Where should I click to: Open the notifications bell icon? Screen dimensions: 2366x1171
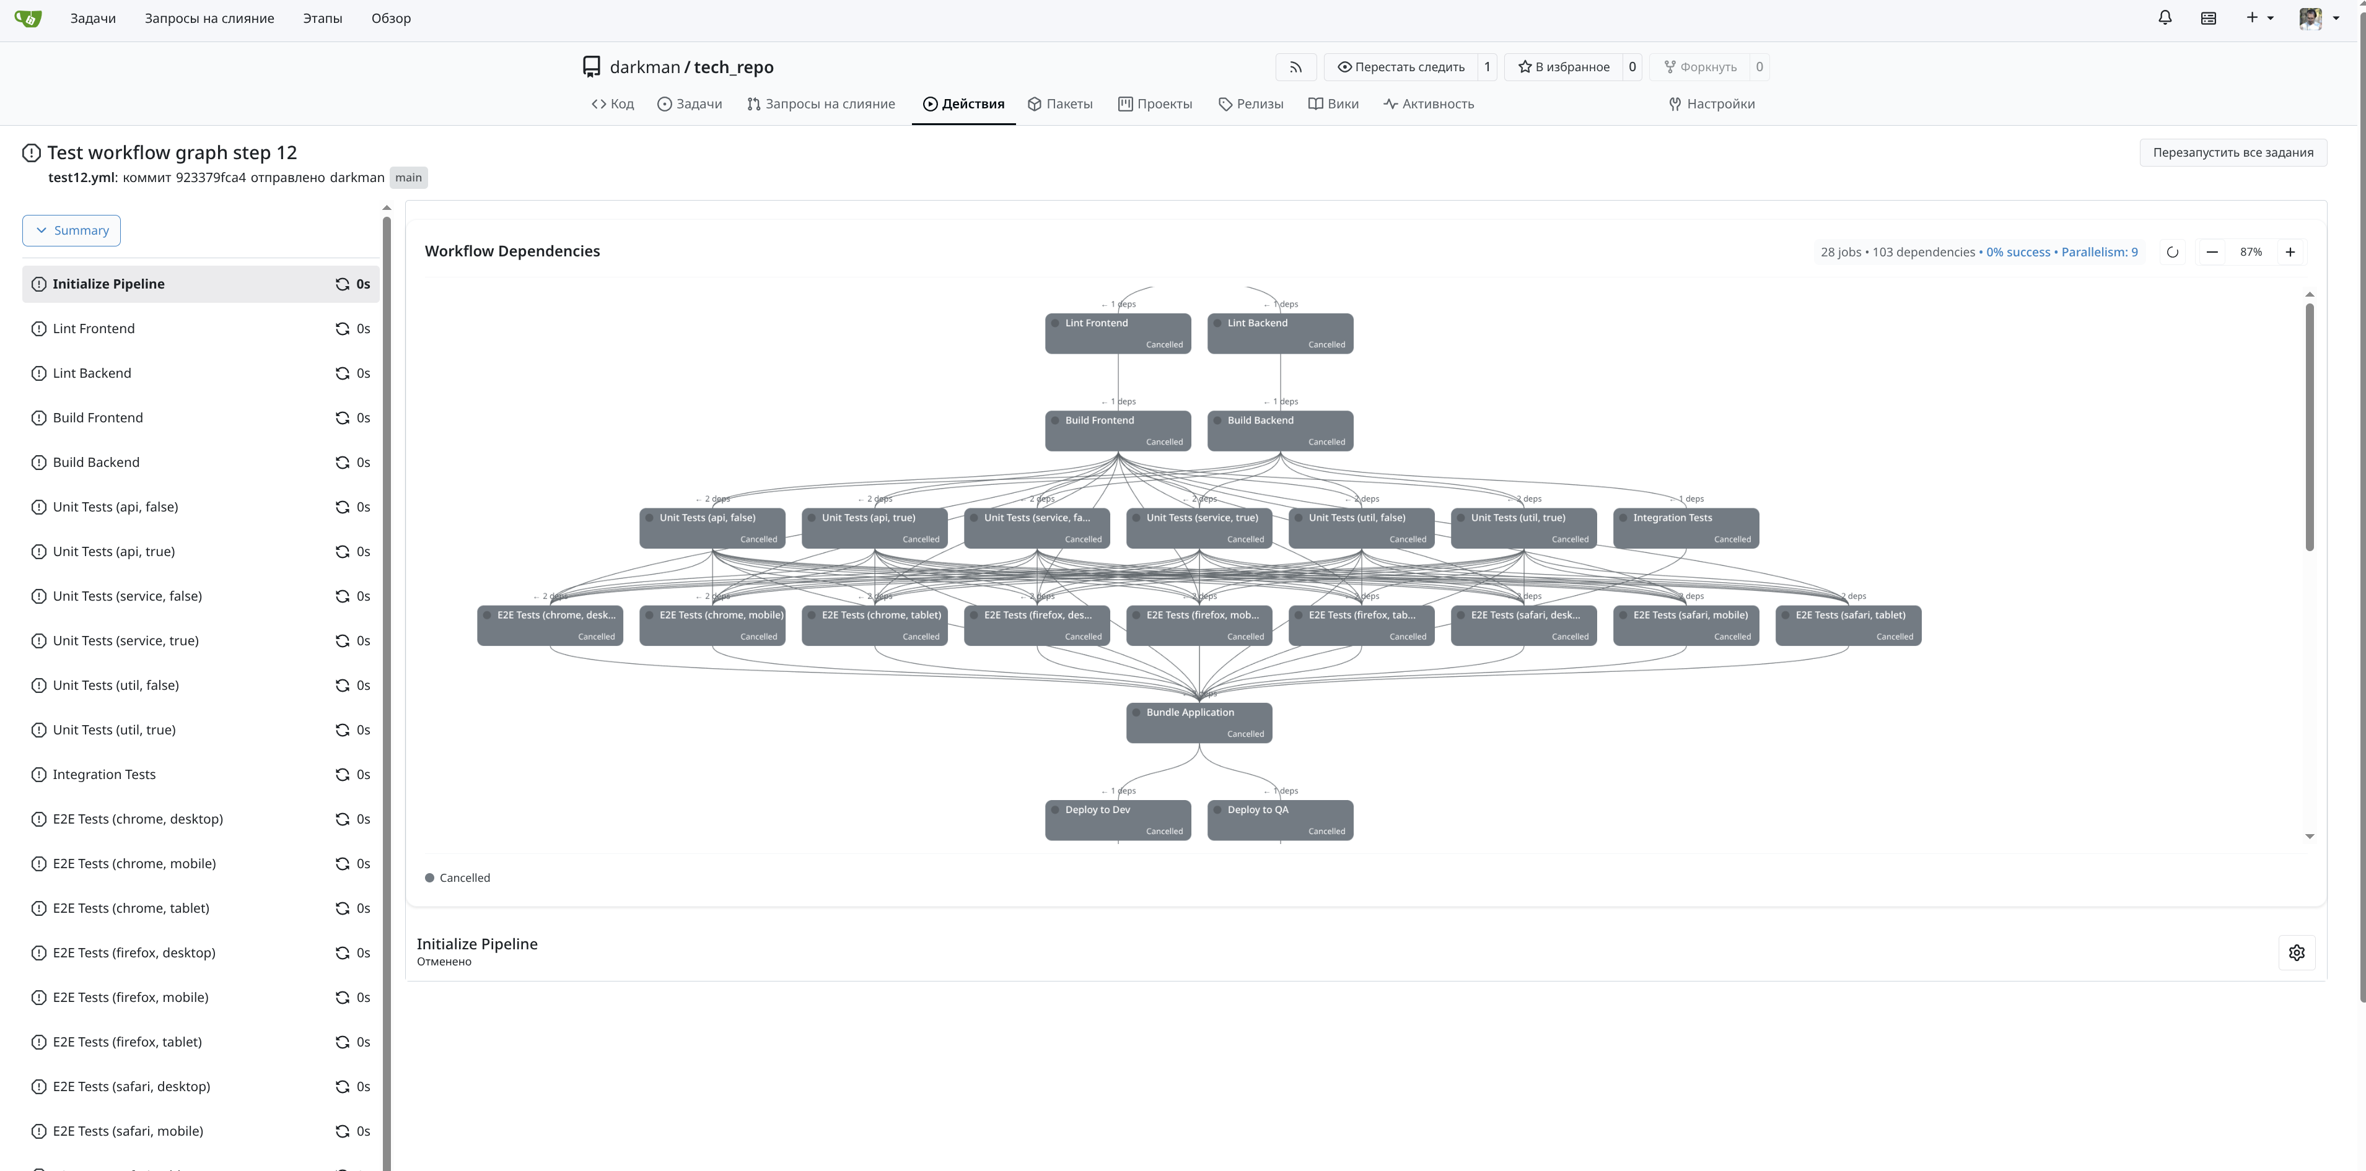2165,19
